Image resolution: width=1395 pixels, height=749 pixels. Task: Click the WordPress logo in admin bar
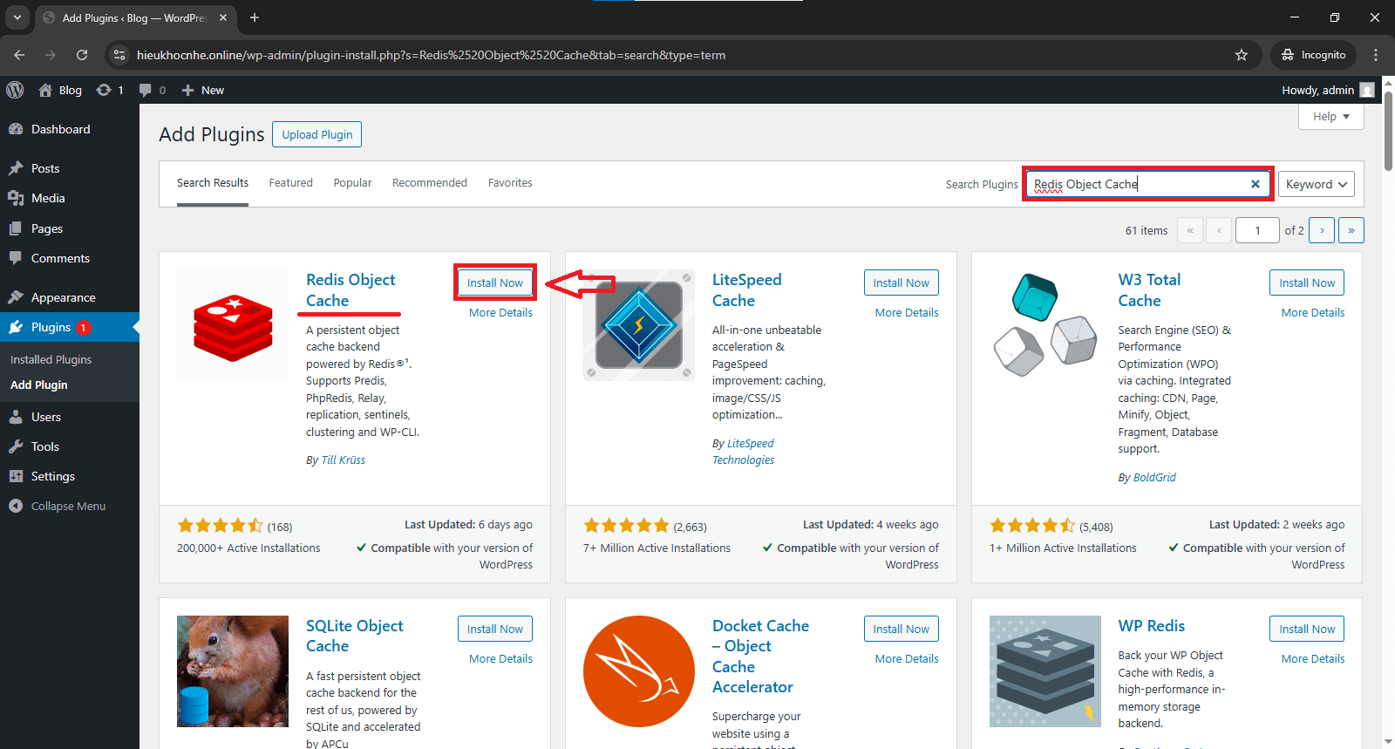[x=15, y=90]
